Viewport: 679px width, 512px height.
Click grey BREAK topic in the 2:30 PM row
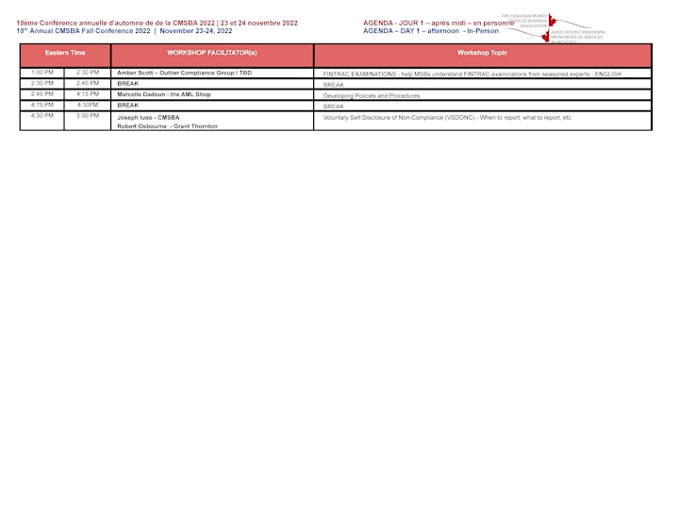point(334,85)
